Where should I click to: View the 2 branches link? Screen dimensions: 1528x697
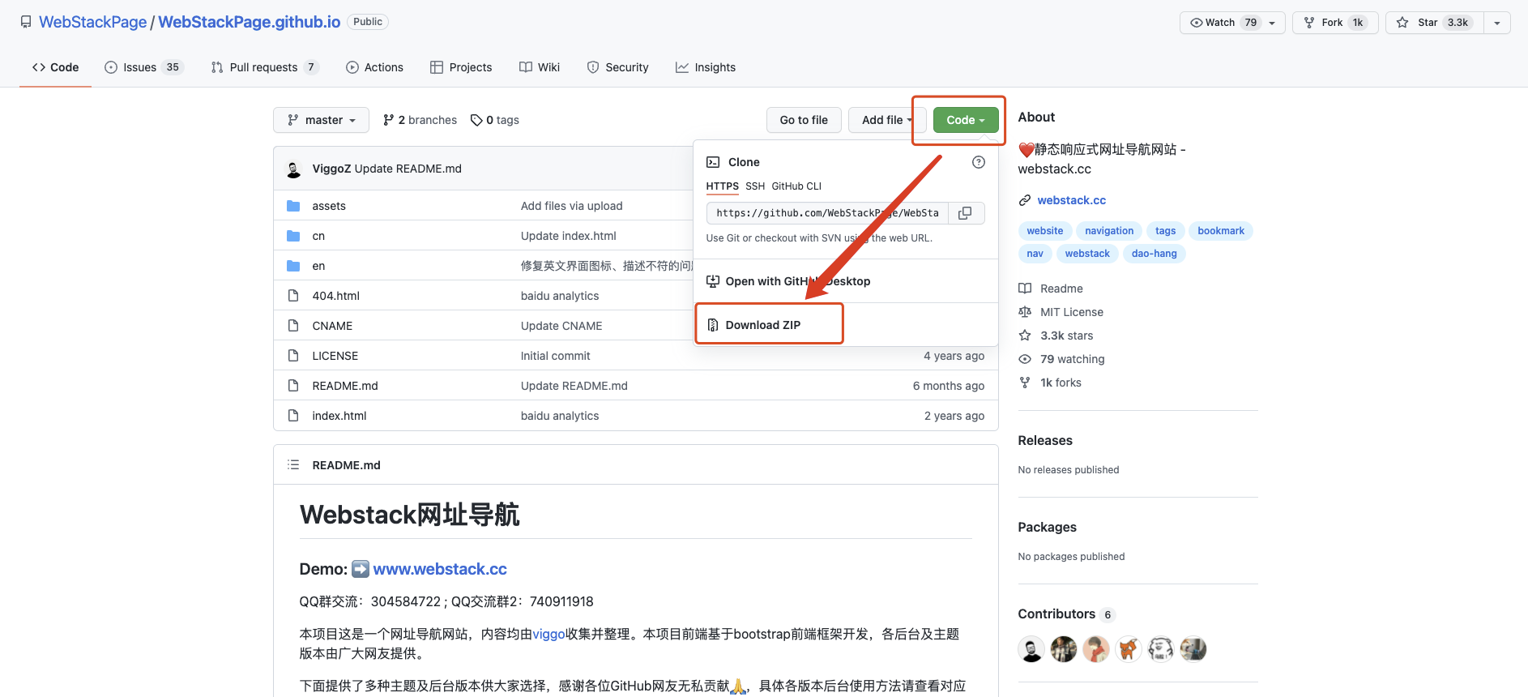[x=420, y=120]
